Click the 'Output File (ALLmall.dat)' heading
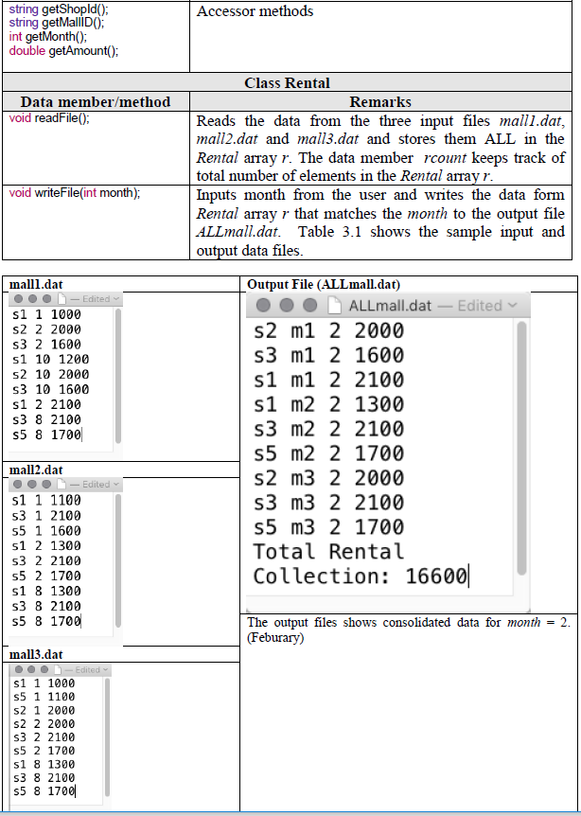Viewport: 581px width, 816px height. [x=324, y=284]
